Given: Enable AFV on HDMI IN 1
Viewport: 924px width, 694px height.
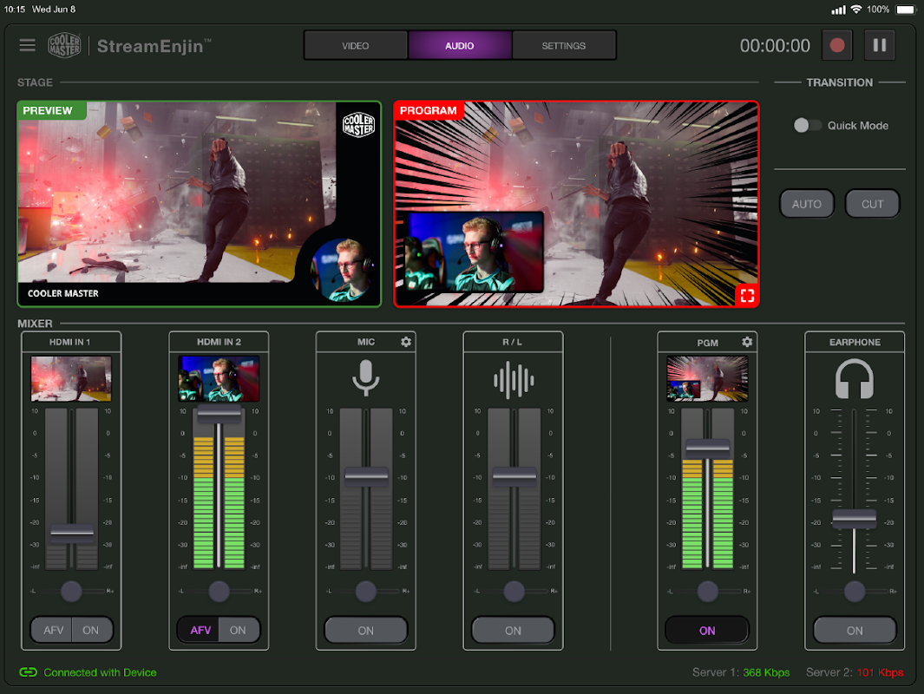Looking at the screenshot, I should tap(53, 630).
